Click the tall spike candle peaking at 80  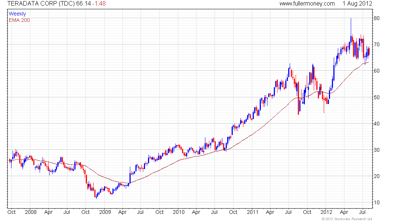[351, 33]
